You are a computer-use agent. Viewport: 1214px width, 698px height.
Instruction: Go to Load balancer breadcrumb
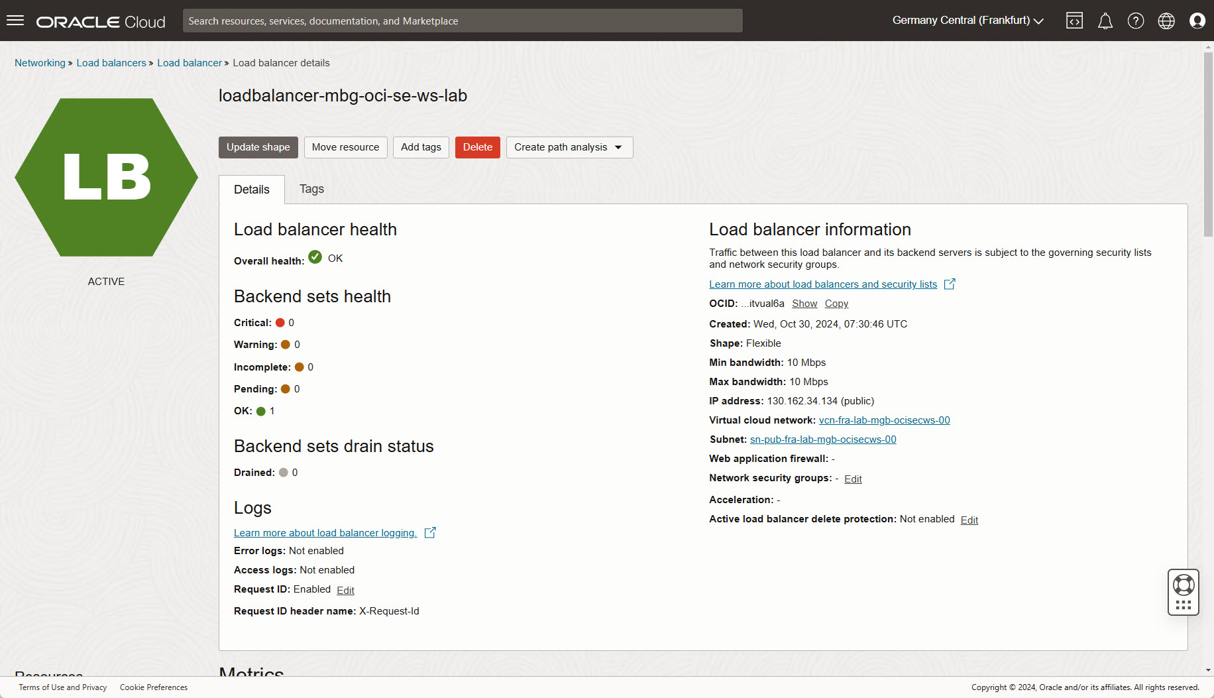[190, 63]
